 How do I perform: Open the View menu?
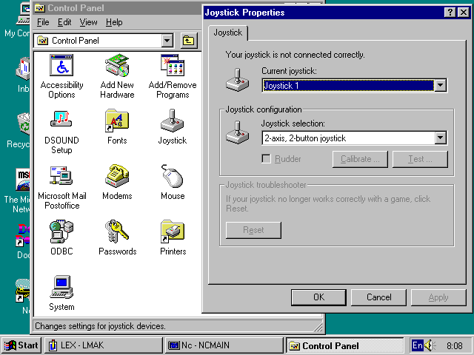[88, 22]
